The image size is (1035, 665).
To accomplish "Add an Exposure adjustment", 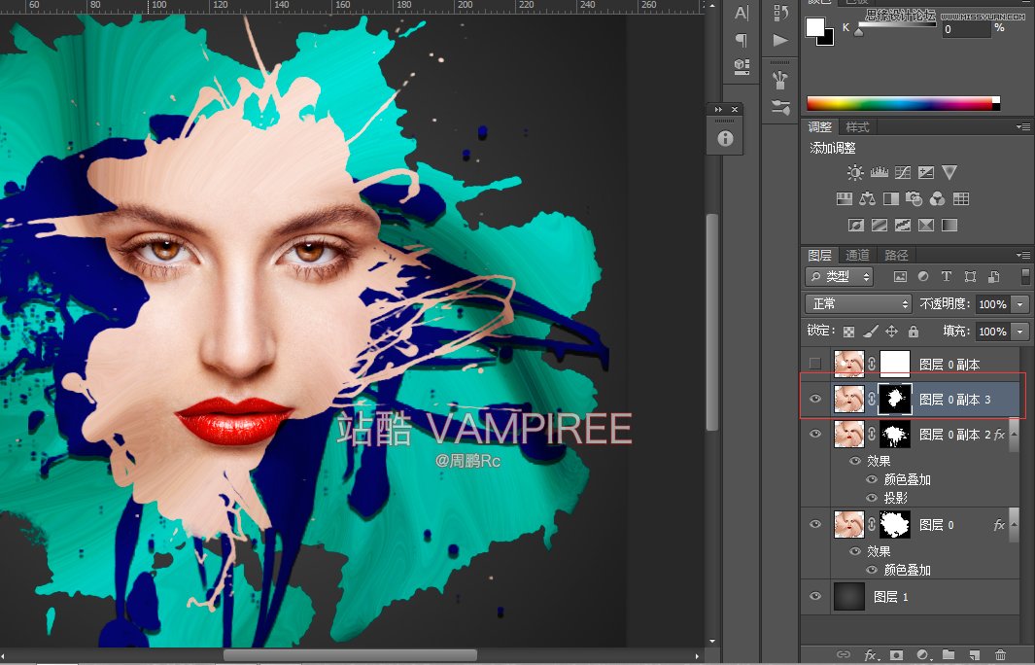I will click(x=926, y=173).
